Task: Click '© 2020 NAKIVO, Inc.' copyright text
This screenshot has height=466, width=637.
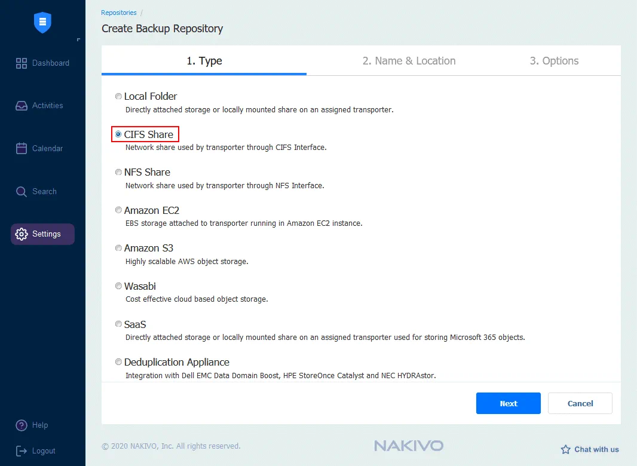Action: coord(171,446)
